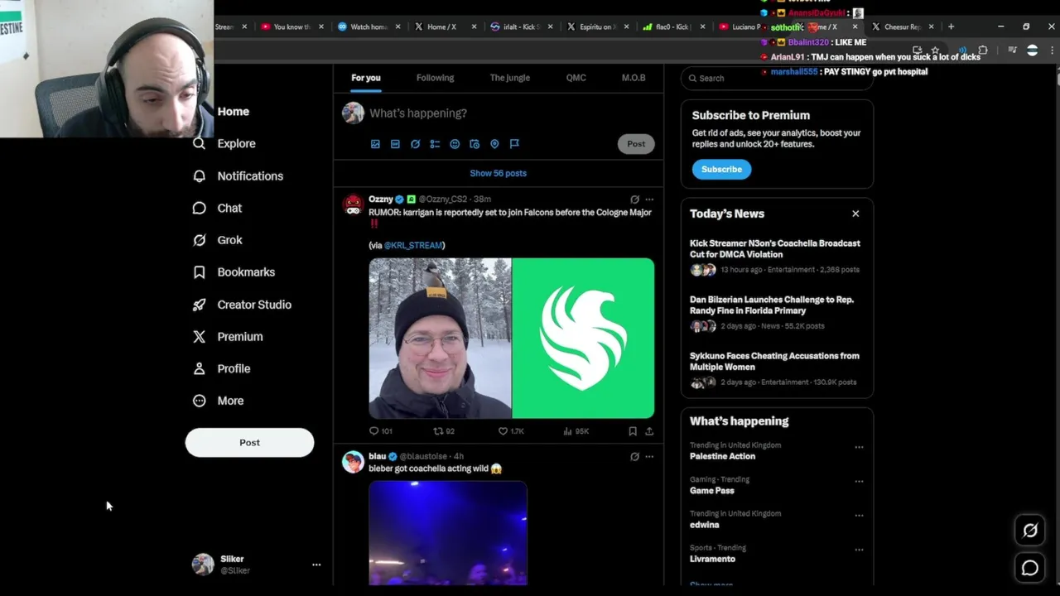Open a new browser tab
This screenshot has height=596, width=1060.
coord(951,27)
